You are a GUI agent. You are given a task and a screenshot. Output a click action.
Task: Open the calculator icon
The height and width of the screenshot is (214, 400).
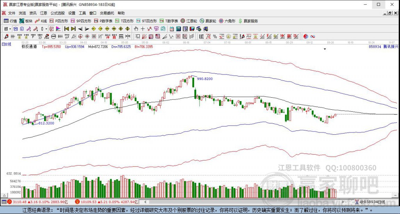178,29
